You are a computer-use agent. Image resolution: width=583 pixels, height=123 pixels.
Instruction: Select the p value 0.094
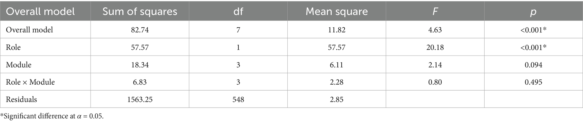[x=533, y=65]
